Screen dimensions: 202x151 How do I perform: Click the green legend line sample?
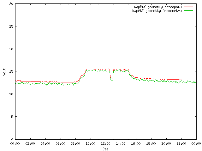pyautogui.click(x=188, y=10)
